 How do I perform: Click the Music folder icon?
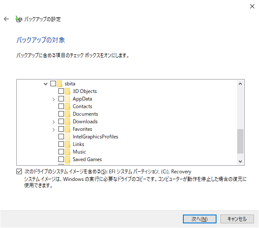coord(67,152)
